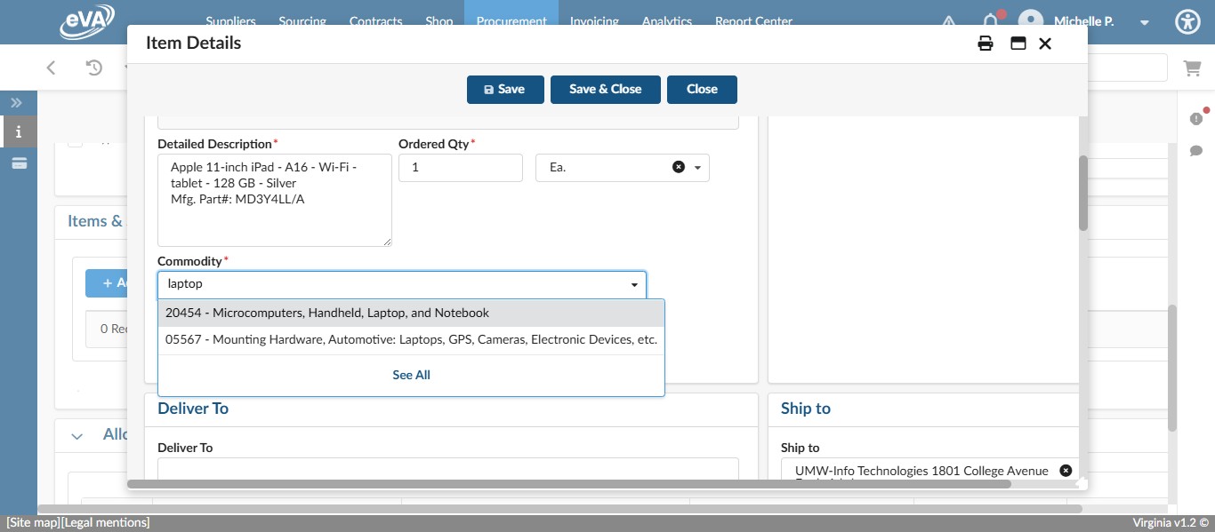Click See All commodity results
Screen dimensions: 1215x532
click(411, 375)
